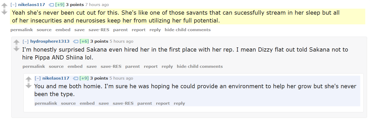The width and height of the screenshot is (370, 122).
Task: Toggle [+6] vote weight on hydrosphere1313
Action: (84, 41)
